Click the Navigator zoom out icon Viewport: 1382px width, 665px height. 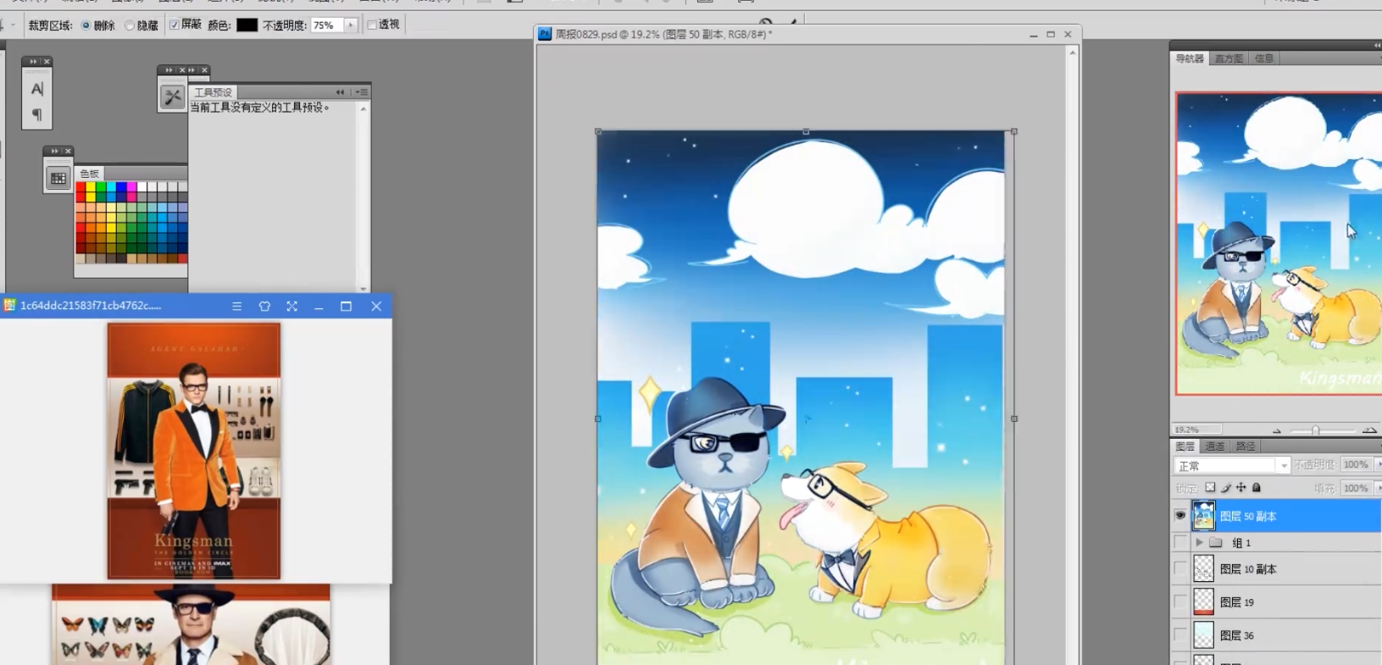point(1277,430)
